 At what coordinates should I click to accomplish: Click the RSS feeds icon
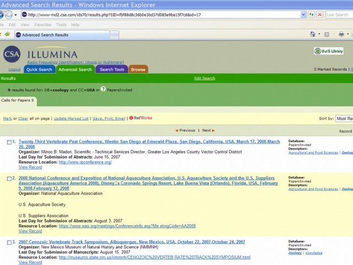[327, 34]
